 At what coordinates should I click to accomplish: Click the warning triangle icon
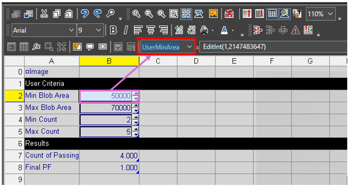tap(295, 30)
